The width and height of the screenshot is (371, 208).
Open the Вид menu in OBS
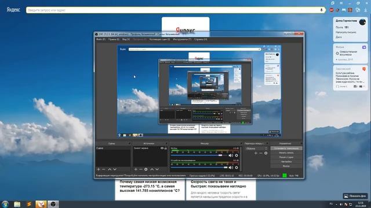tap(126, 39)
